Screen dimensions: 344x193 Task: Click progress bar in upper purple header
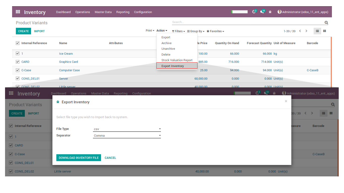(x=240, y=12)
